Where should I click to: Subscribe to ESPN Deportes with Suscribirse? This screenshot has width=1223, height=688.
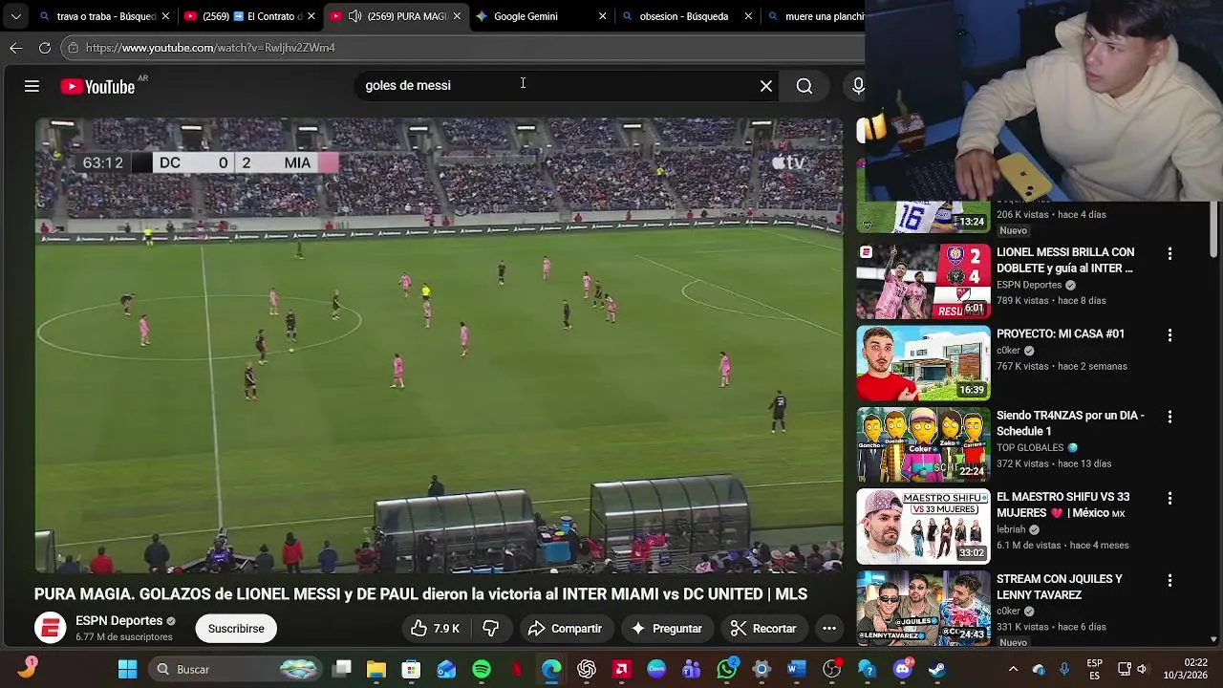click(x=236, y=629)
